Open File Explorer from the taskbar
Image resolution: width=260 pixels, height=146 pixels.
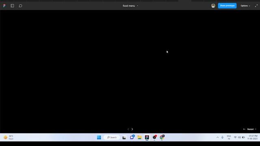click(139, 137)
